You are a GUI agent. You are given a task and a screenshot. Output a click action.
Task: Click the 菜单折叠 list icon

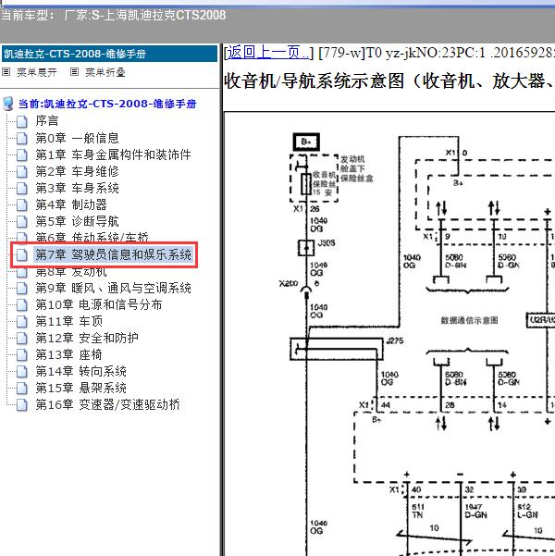coord(74,72)
